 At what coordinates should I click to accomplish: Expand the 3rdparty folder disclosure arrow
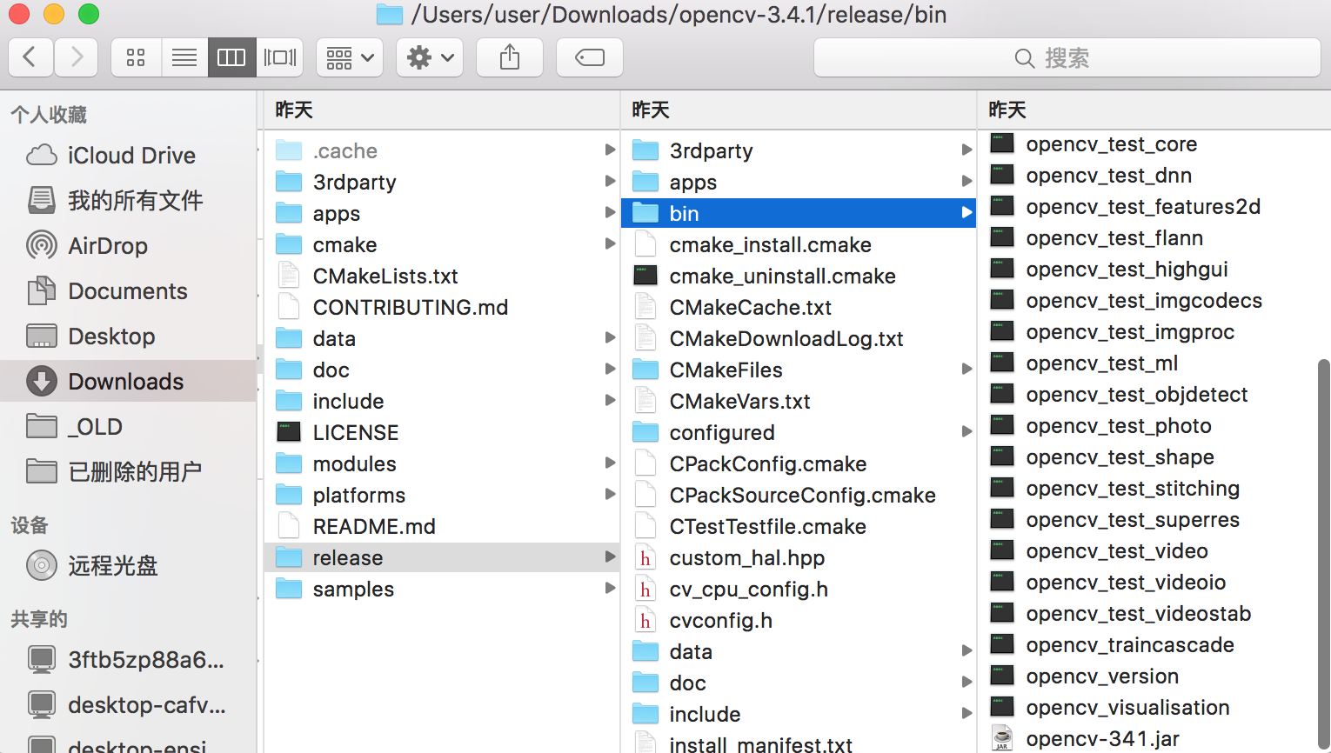point(610,181)
